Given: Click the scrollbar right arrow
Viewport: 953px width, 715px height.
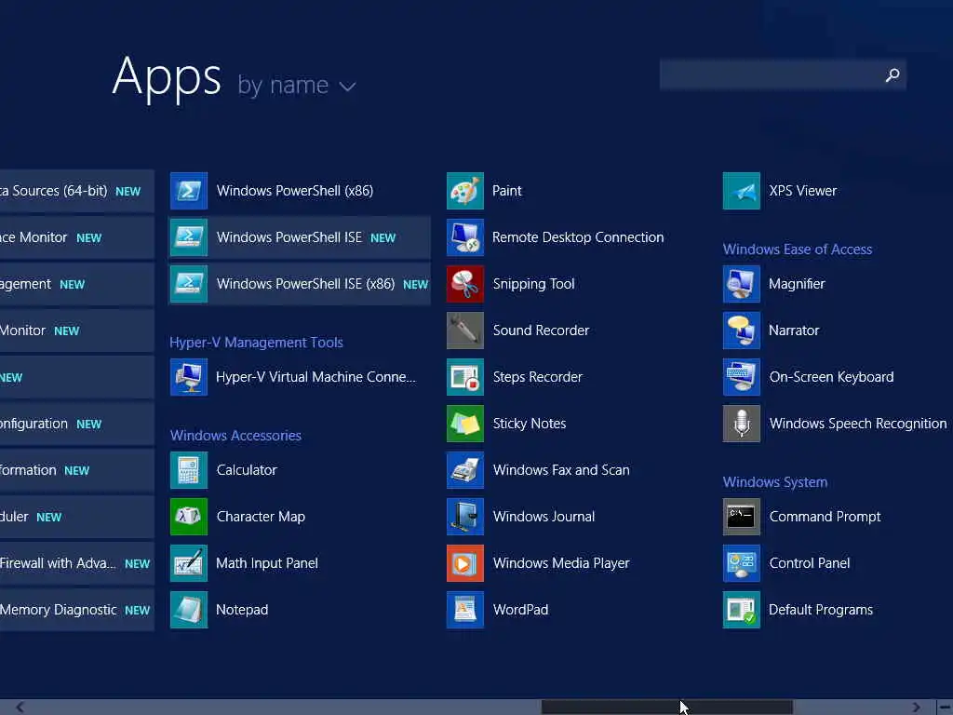Looking at the screenshot, I should 917,708.
